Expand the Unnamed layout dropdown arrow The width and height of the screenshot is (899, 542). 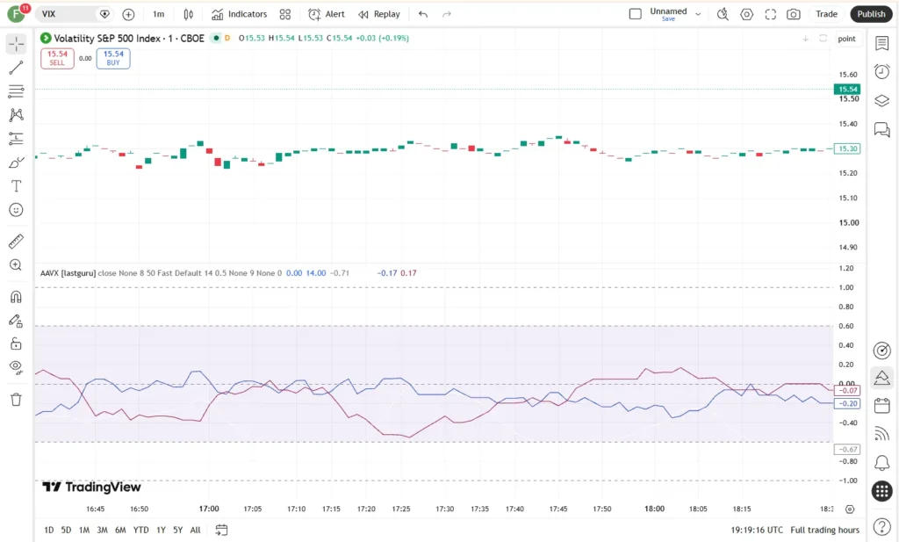(x=698, y=14)
